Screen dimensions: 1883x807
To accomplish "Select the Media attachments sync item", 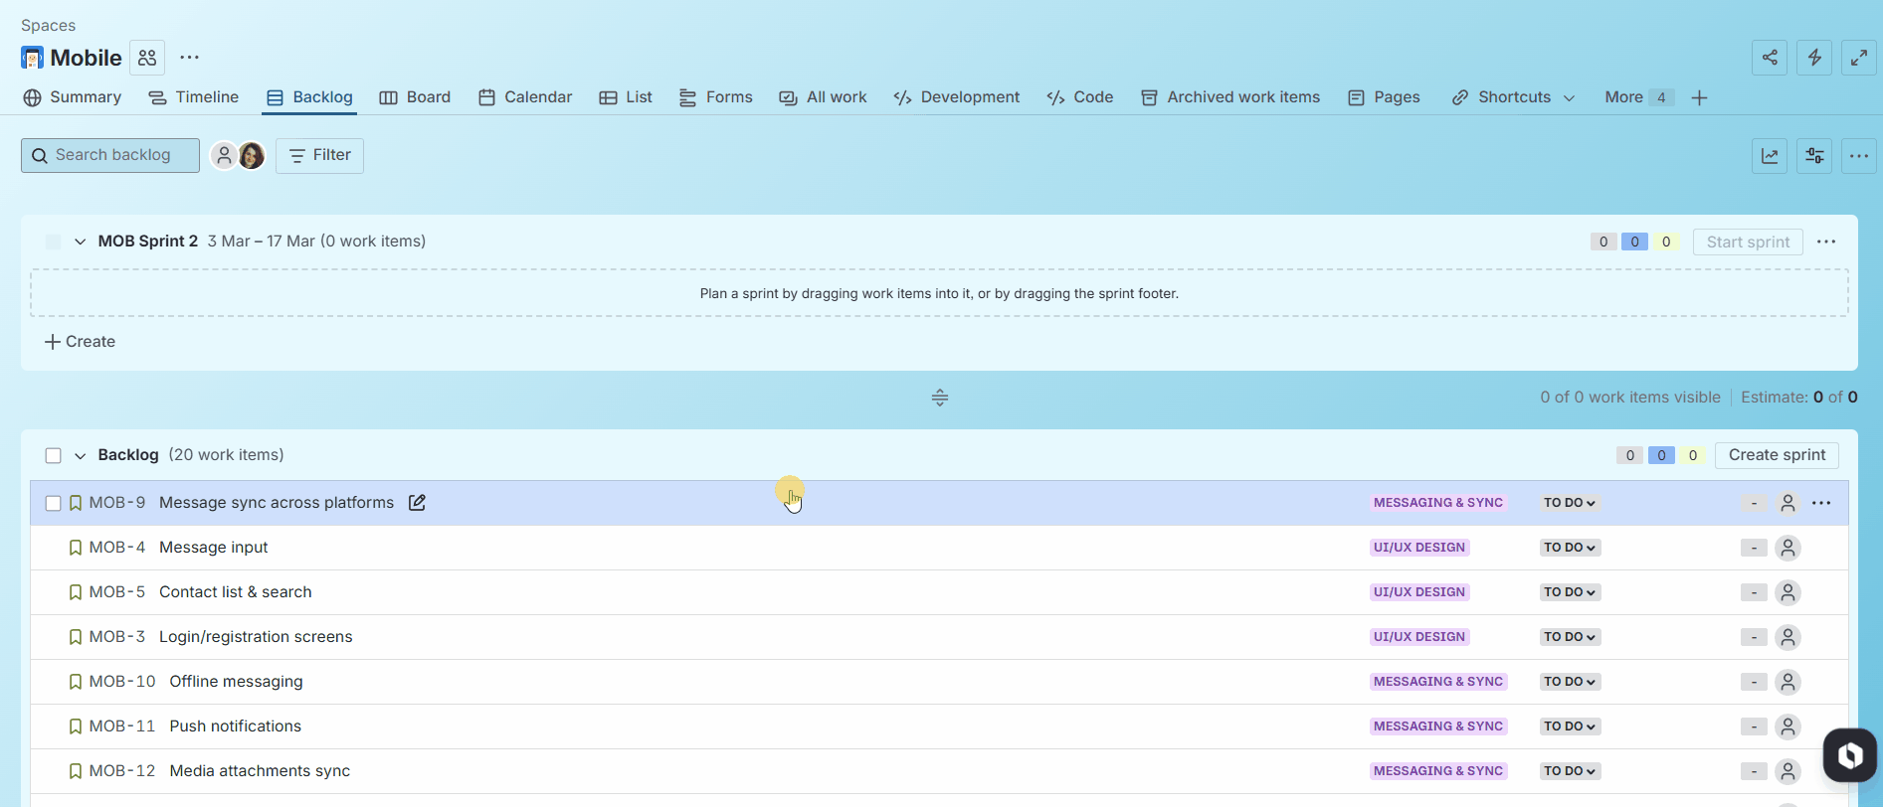I will pyautogui.click(x=260, y=771).
